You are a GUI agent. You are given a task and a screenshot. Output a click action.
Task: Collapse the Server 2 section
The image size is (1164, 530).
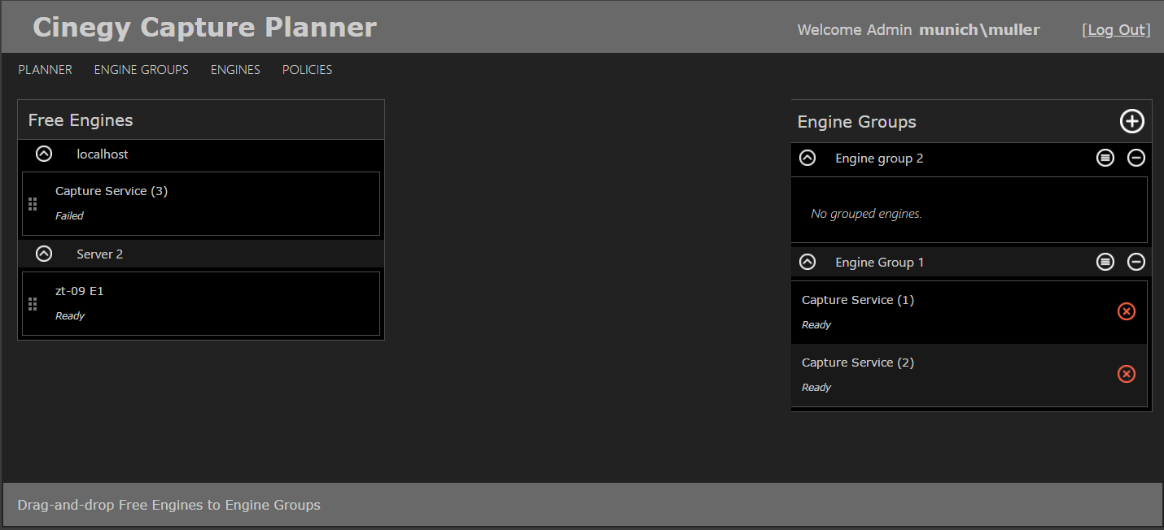coord(43,253)
